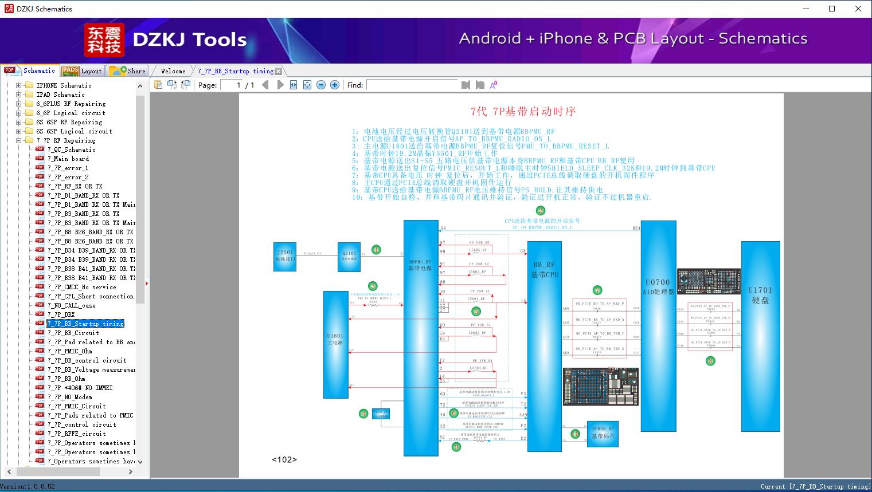Image resolution: width=872 pixels, height=492 pixels.
Task: Click the DZKJ red logo in the banner
Action: click(104, 40)
